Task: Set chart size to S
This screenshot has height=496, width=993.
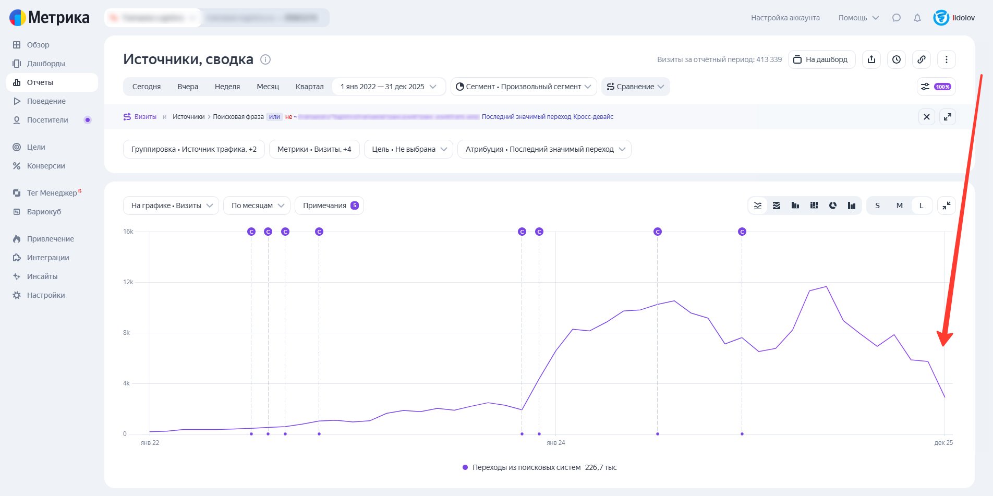Action: click(878, 205)
